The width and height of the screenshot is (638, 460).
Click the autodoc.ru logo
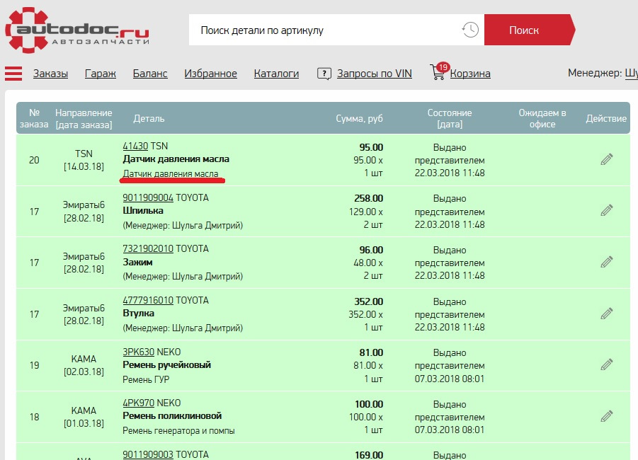pyautogui.click(x=77, y=30)
